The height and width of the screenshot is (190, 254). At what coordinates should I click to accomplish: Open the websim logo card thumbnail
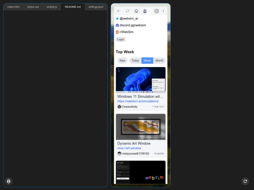141,172
